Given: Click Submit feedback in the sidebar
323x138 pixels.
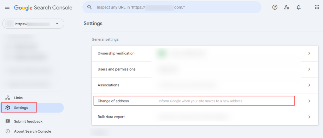Looking at the screenshot, I should tap(28, 121).
